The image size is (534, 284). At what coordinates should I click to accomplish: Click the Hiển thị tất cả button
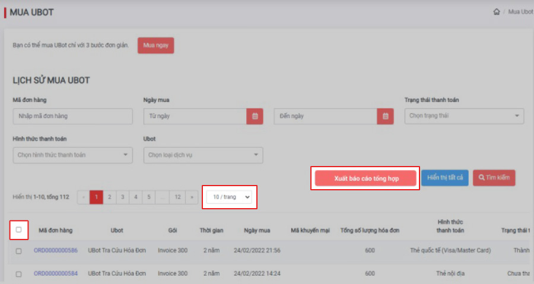pos(445,178)
